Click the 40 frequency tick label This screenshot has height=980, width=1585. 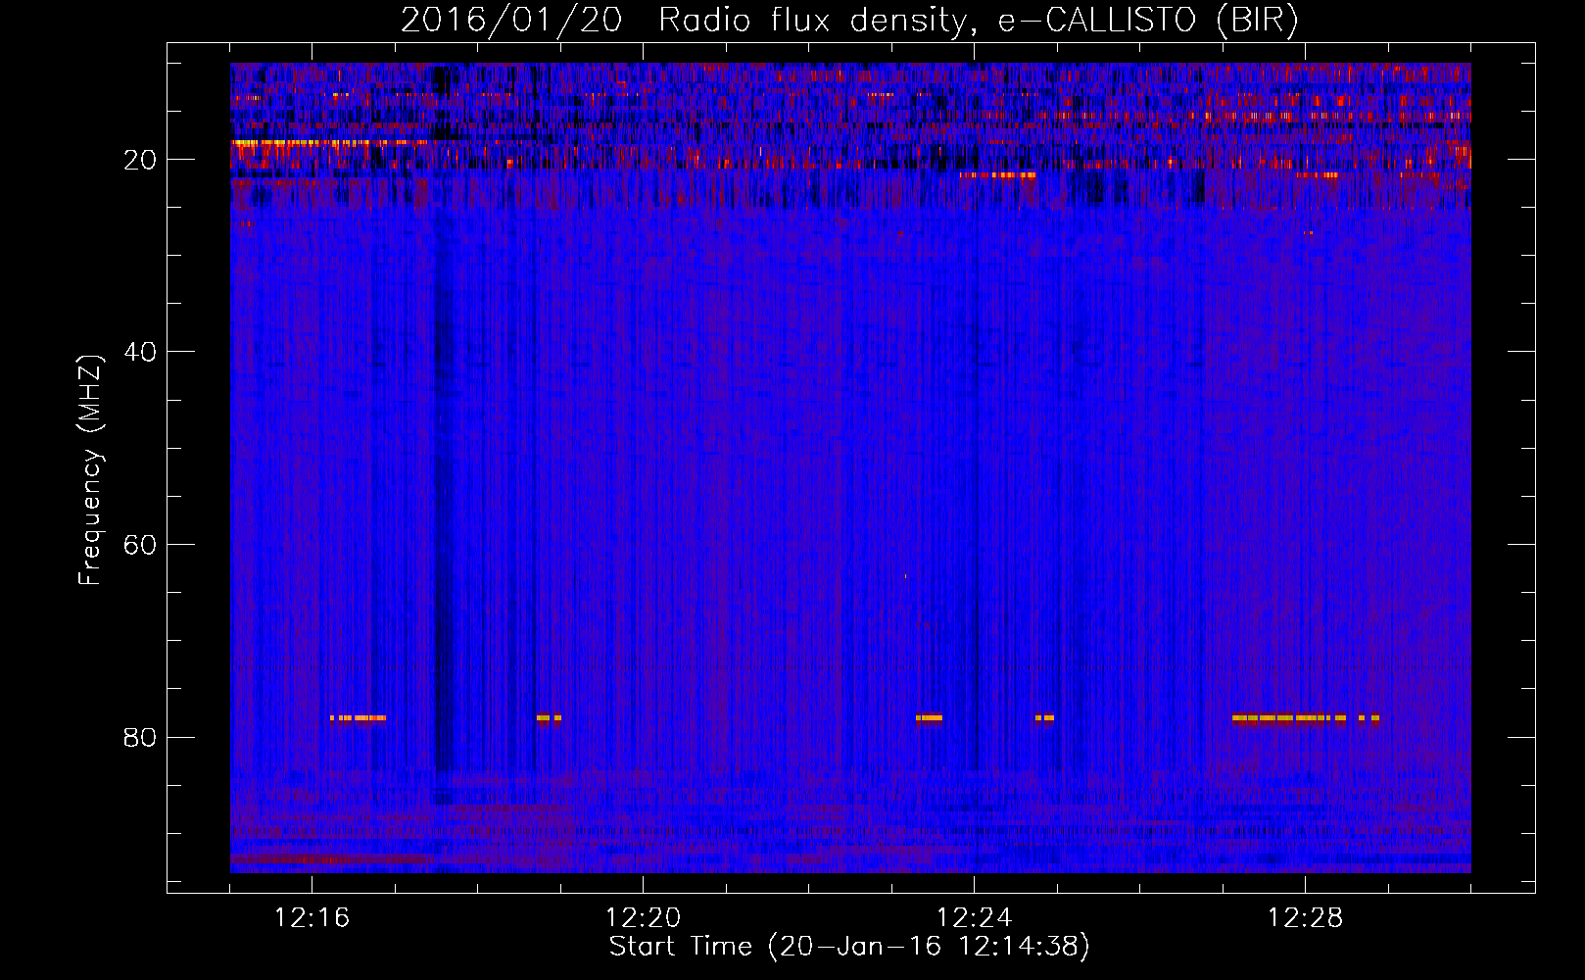(x=140, y=352)
